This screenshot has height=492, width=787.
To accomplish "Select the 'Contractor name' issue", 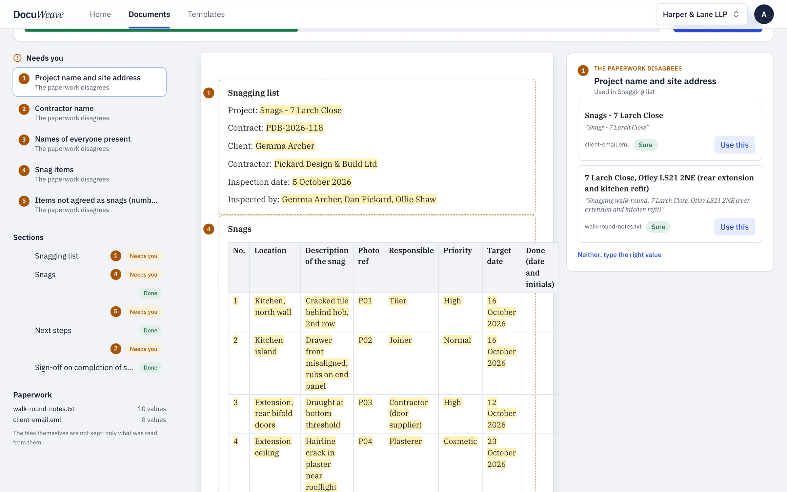I will coord(90,113).
